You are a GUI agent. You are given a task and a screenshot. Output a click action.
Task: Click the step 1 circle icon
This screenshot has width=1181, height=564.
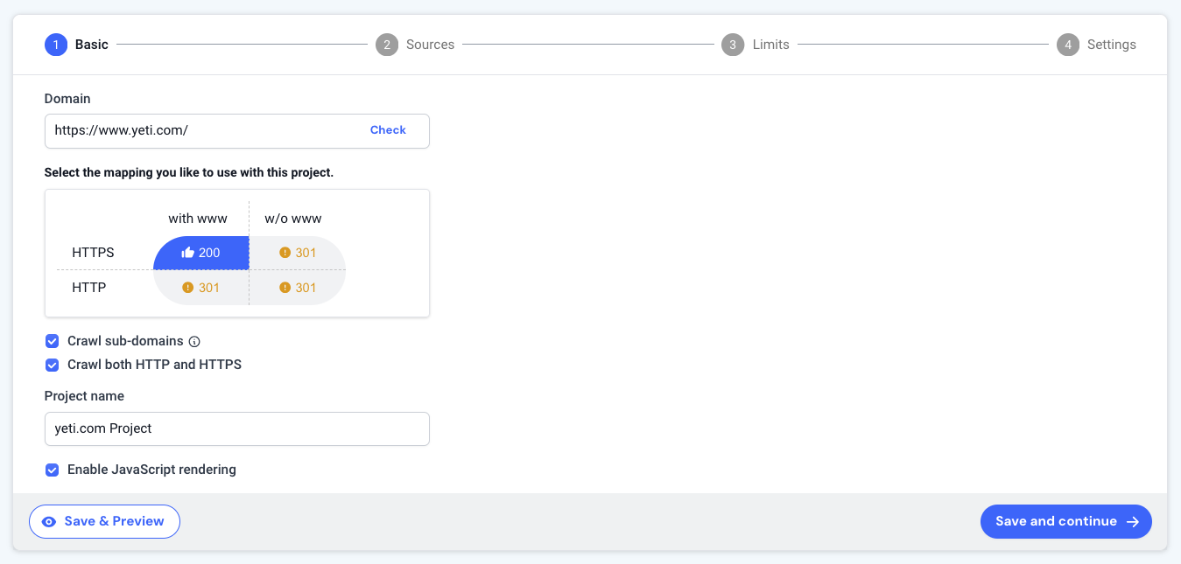point(55,44)
